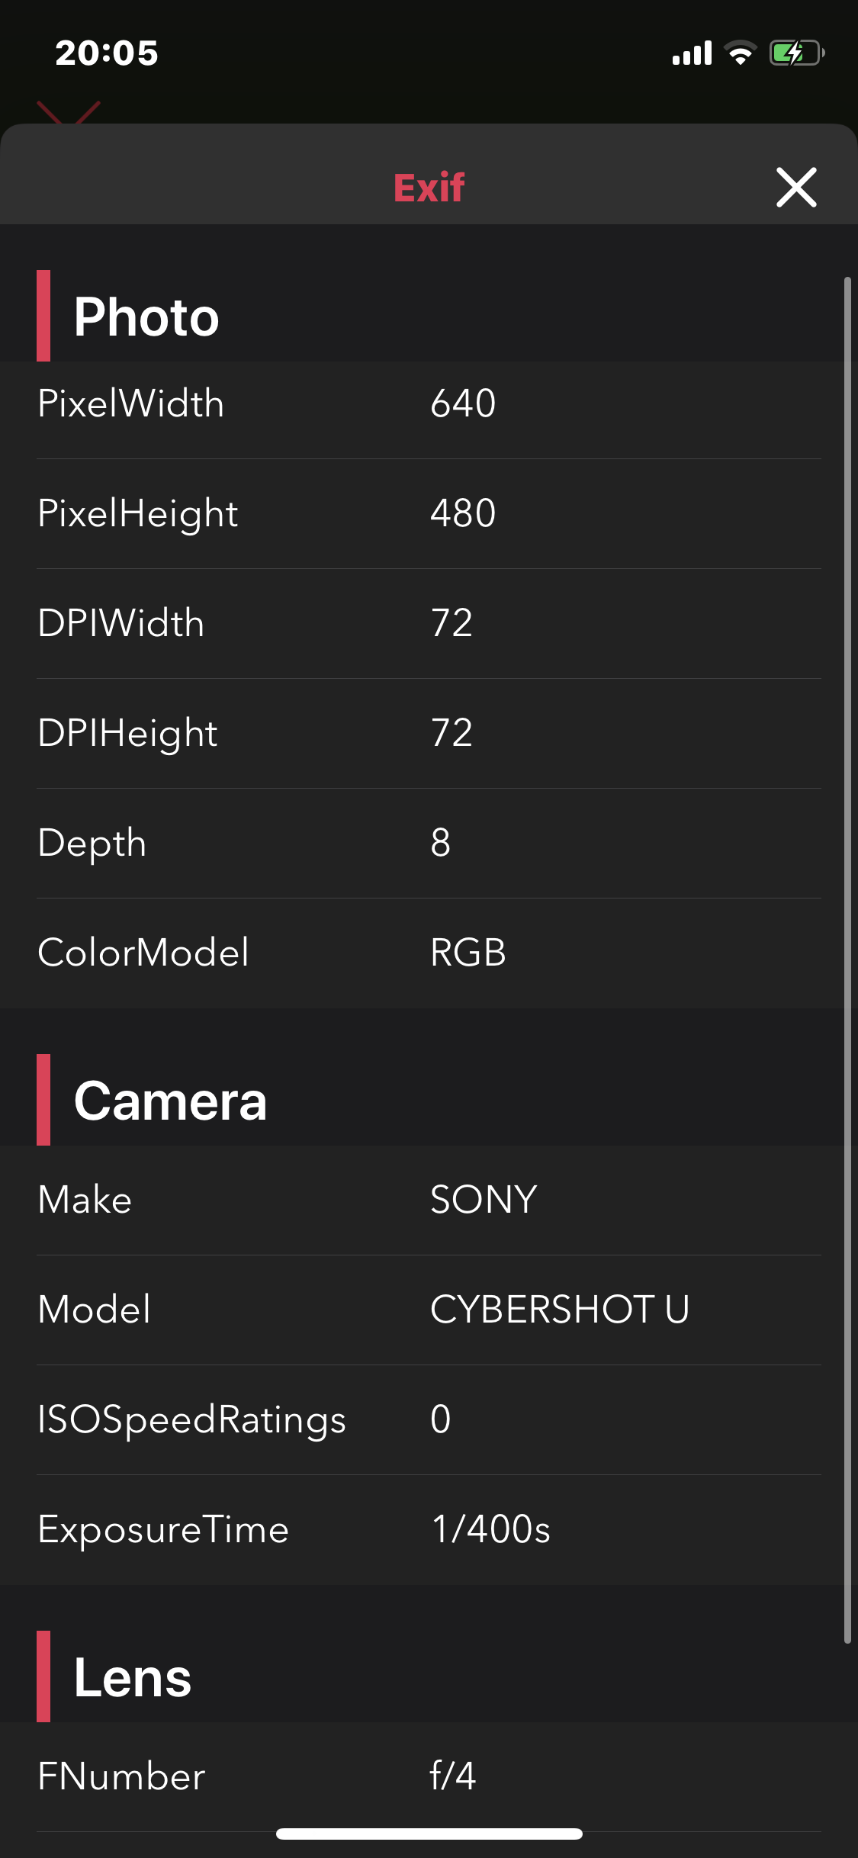This screenshot has width=858, height=1858.
Task: Tap the DPIWidth 72 value
Action: [452, 623]
